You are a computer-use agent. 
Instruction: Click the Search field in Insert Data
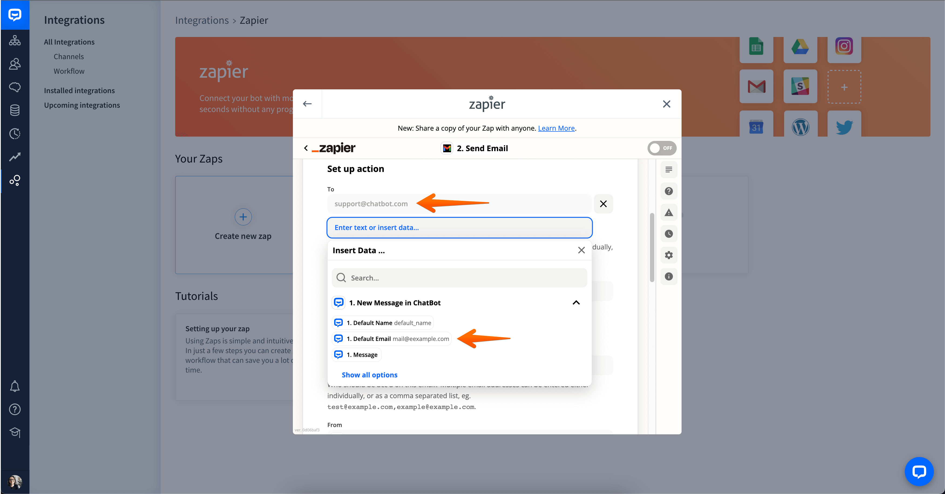coord(459,278)
